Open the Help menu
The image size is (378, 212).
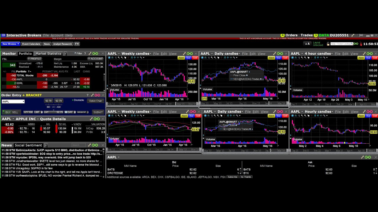coord(69,35)
